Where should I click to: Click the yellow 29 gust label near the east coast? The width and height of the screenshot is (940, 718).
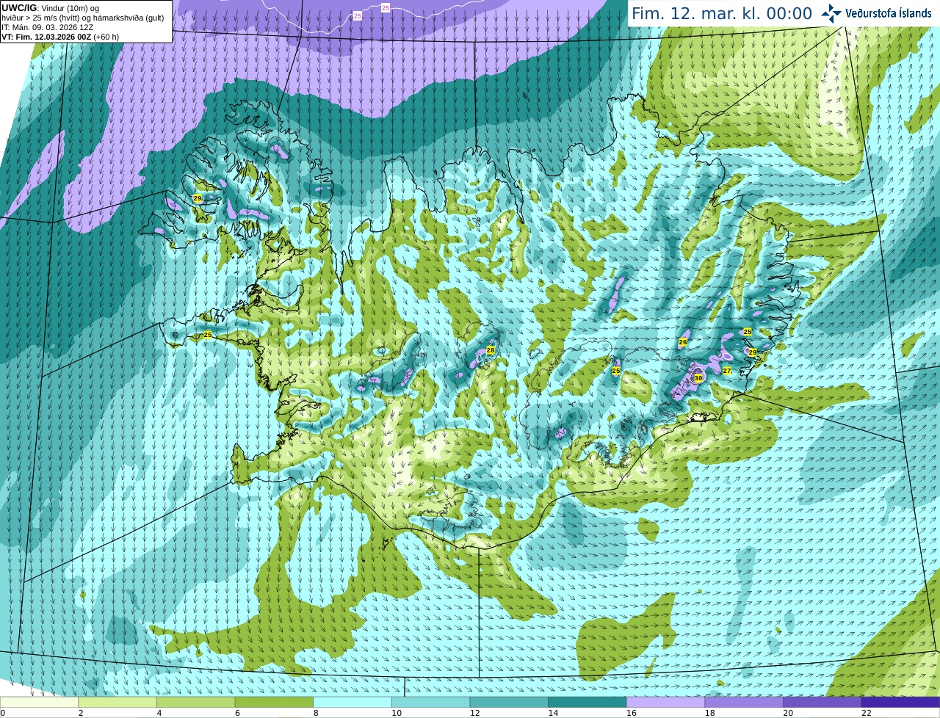point(752,352)
